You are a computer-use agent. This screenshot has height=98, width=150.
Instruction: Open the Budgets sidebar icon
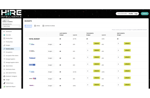(4, 45)
